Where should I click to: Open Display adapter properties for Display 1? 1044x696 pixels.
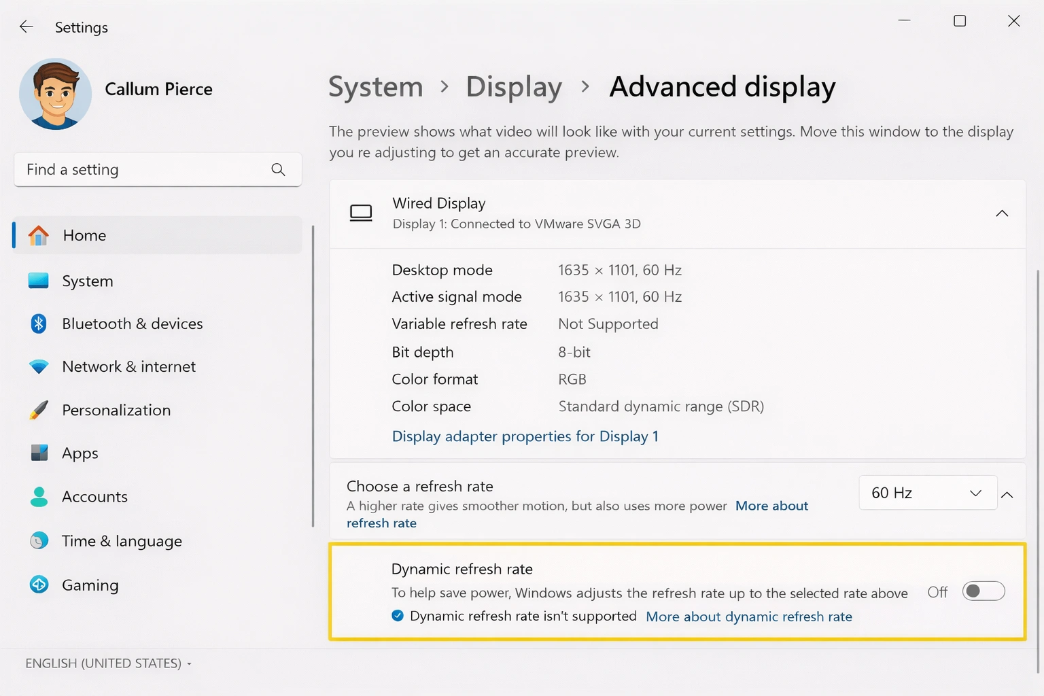525,436
